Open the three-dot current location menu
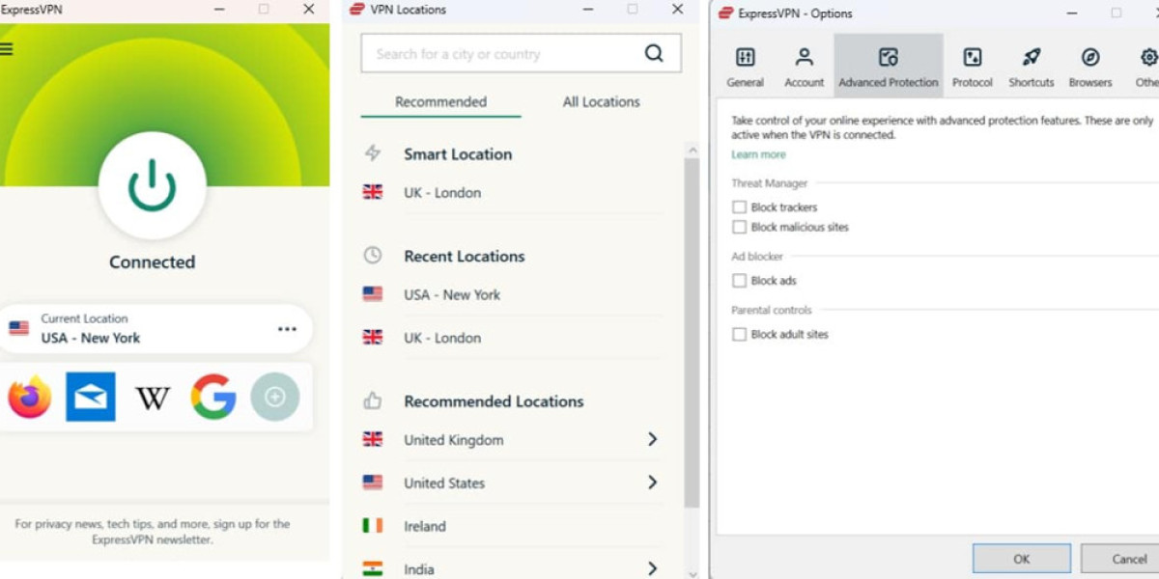 pyautogui.click(x=287, y=329)
